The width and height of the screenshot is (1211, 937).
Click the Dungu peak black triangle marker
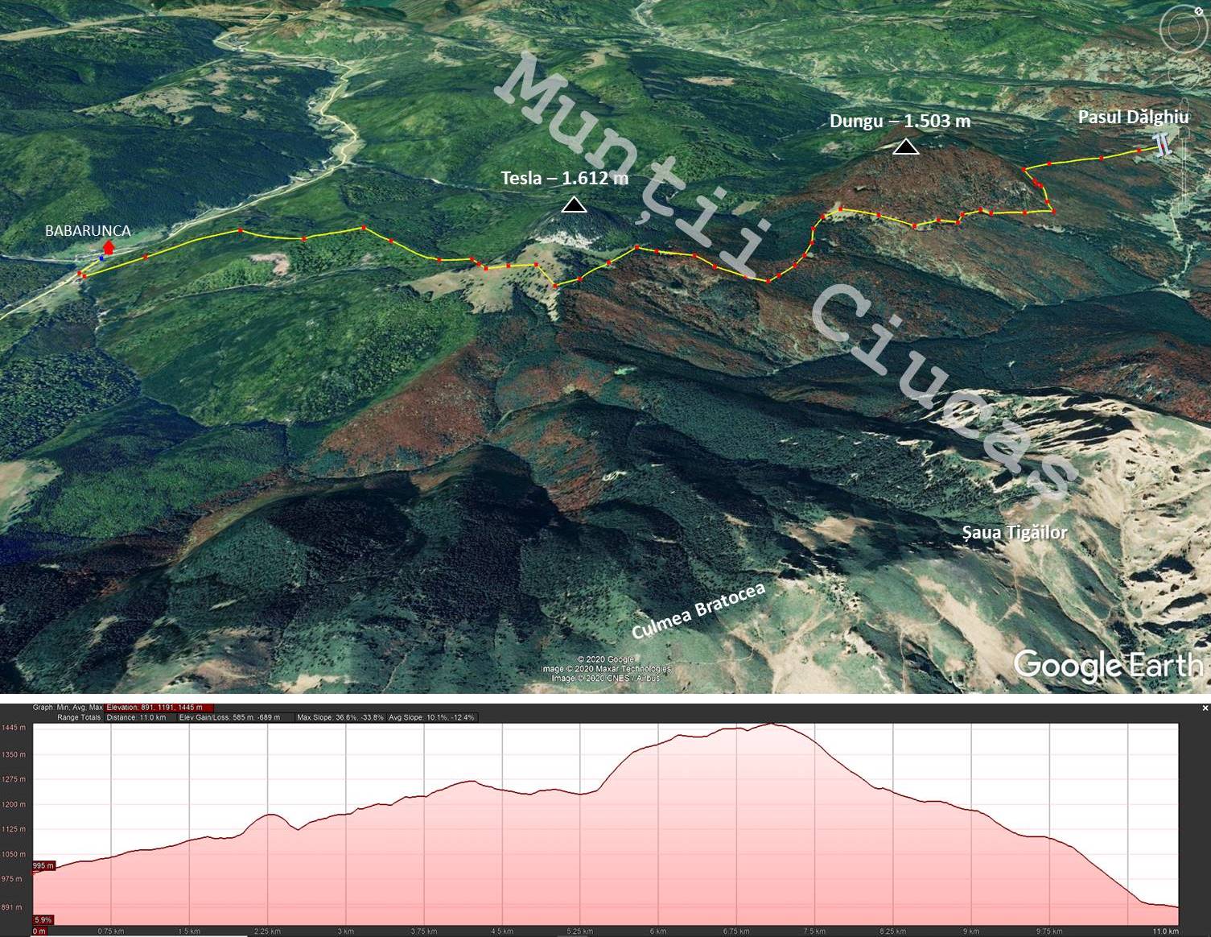(906, 147)
